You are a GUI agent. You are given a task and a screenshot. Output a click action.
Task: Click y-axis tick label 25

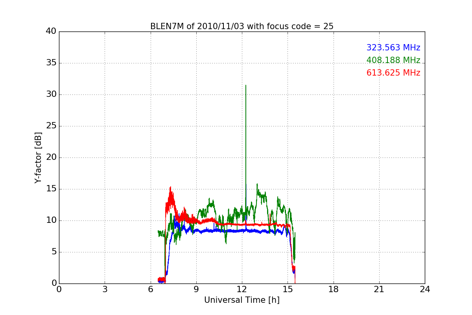52,126
